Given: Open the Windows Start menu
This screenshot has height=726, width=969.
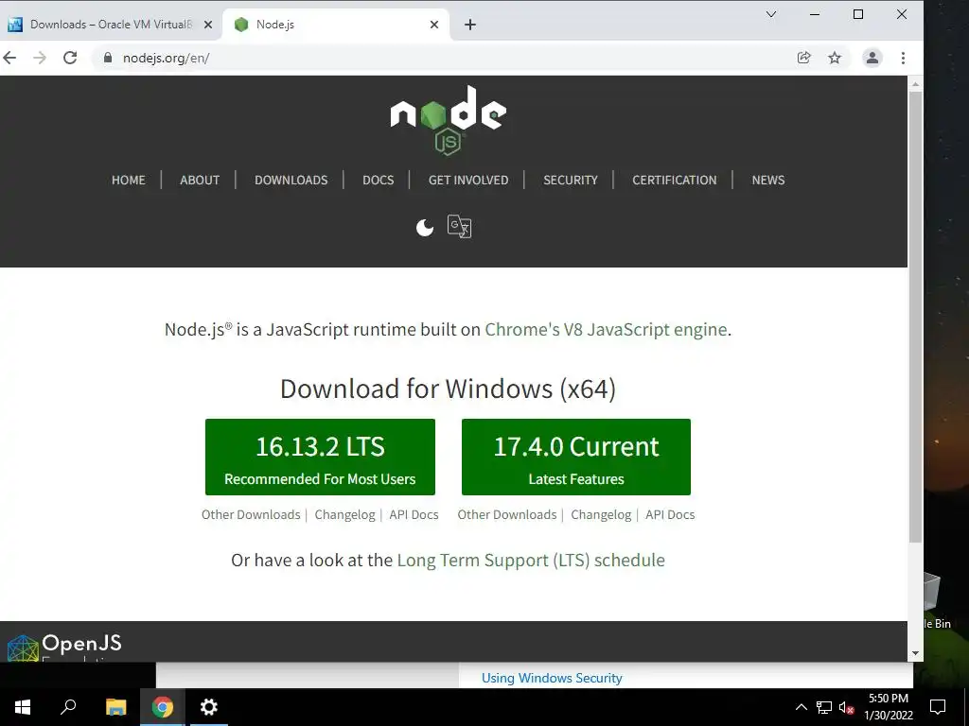Looking at the screenshot, I should pyautogui.click(x=23, y=707).
